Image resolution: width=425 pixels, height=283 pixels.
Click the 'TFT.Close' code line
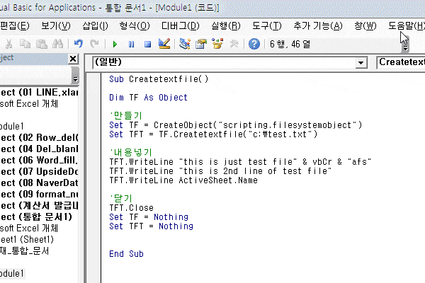point(132,208)
